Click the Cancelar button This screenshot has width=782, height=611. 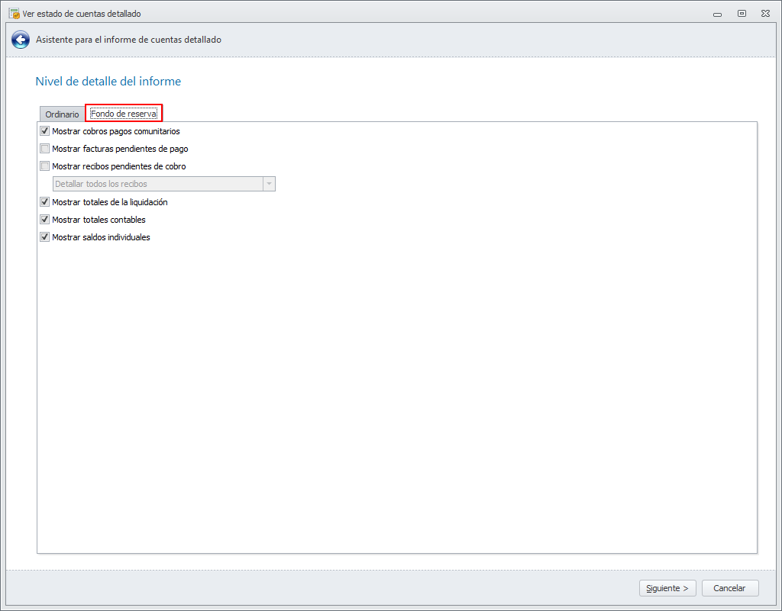729,588
